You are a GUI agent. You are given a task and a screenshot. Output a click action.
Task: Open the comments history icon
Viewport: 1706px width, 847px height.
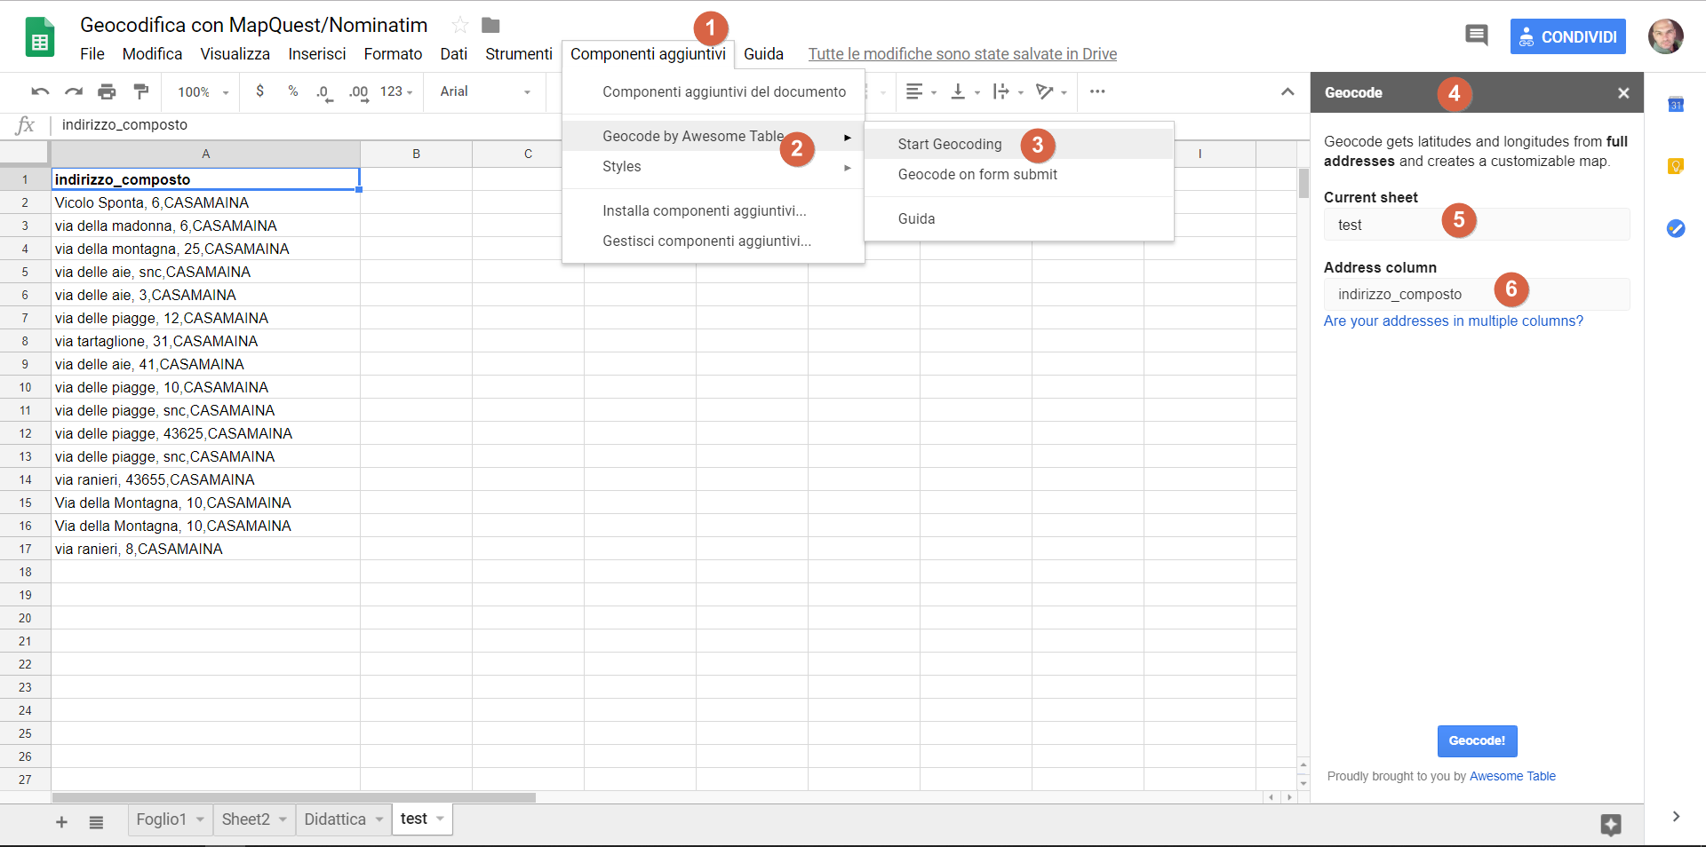click(x=1476, y=36)
